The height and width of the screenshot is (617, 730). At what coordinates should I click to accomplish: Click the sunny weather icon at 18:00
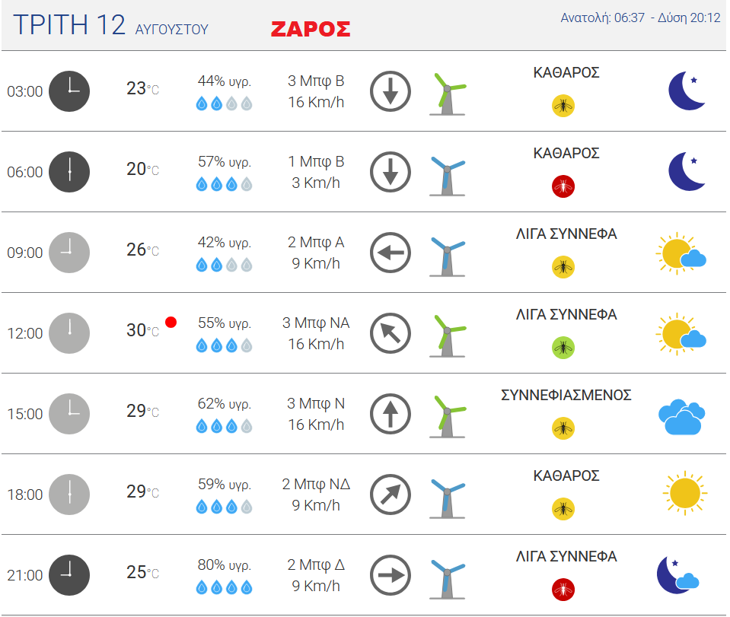tap(685, 493)
